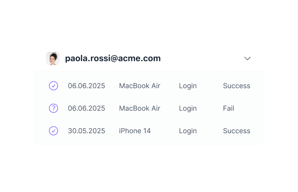Image resolution: width=298 pixels, height=192 pixels.
Task: Click the paola.rossi@acme.com email header
Action: tap(113, 58)
